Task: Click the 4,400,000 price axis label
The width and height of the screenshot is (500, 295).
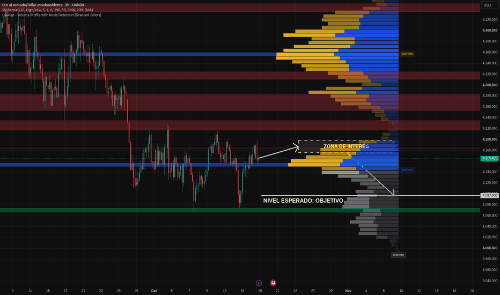Action: [490, 31]
